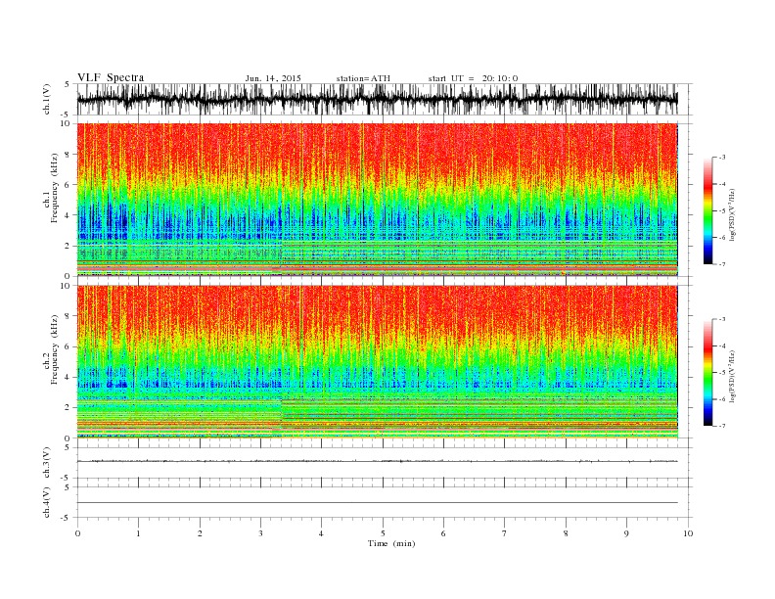The width and height of the screenshot is (775, 599).
Task: Click the ch.3 voltage waveform trace
Action: [377, 461]
